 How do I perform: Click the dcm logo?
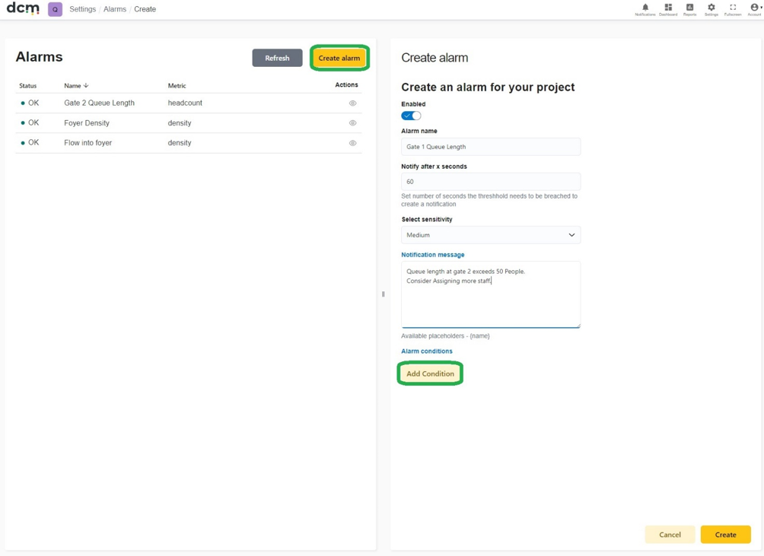pos(23,8)
